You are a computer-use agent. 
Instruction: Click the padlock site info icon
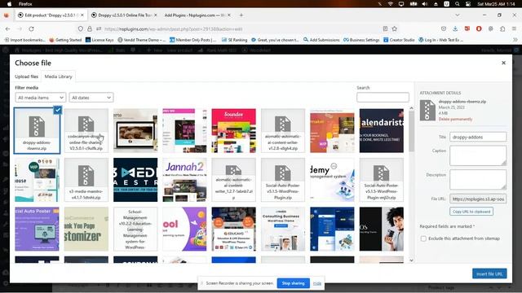click(90, 29)
